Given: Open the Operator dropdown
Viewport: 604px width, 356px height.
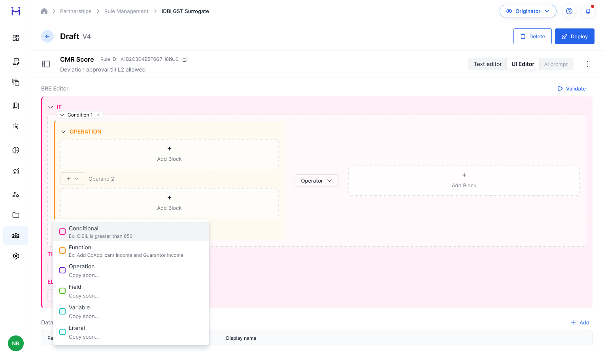Looking at the screenshot, I should pos(317,181).
